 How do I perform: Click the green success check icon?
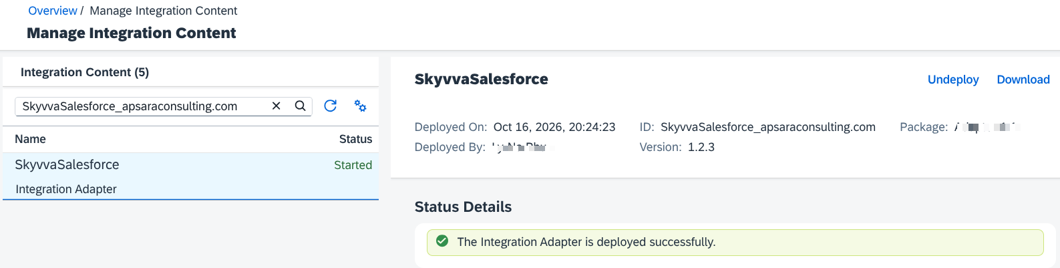pyautogui.click(x=441, y=241)
